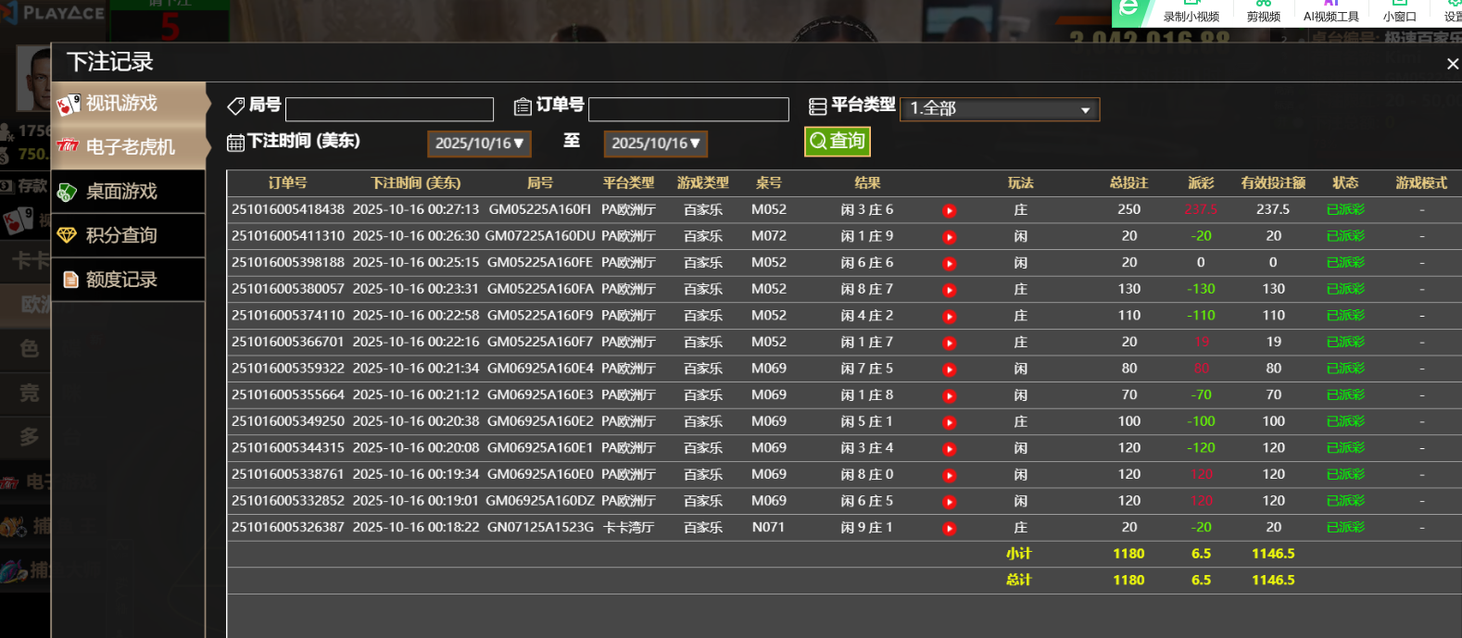Click the green 查询 search button

pos(837,141)
